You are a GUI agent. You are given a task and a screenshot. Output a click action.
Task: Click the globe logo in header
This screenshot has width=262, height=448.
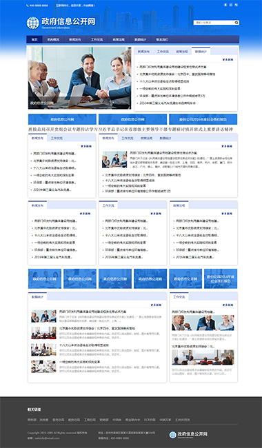point(33,23)
